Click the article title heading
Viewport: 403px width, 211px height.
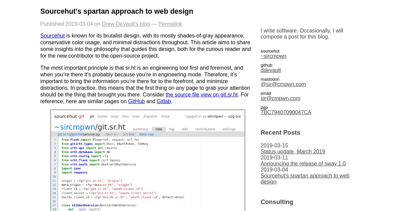(117, 11)
